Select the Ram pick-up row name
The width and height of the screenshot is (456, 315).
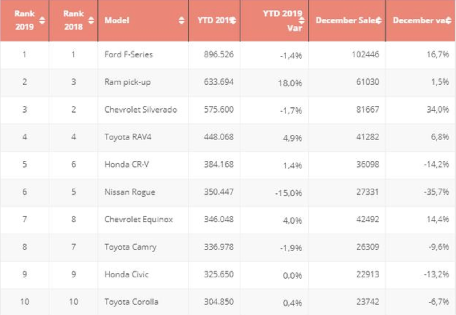[127, 82]
